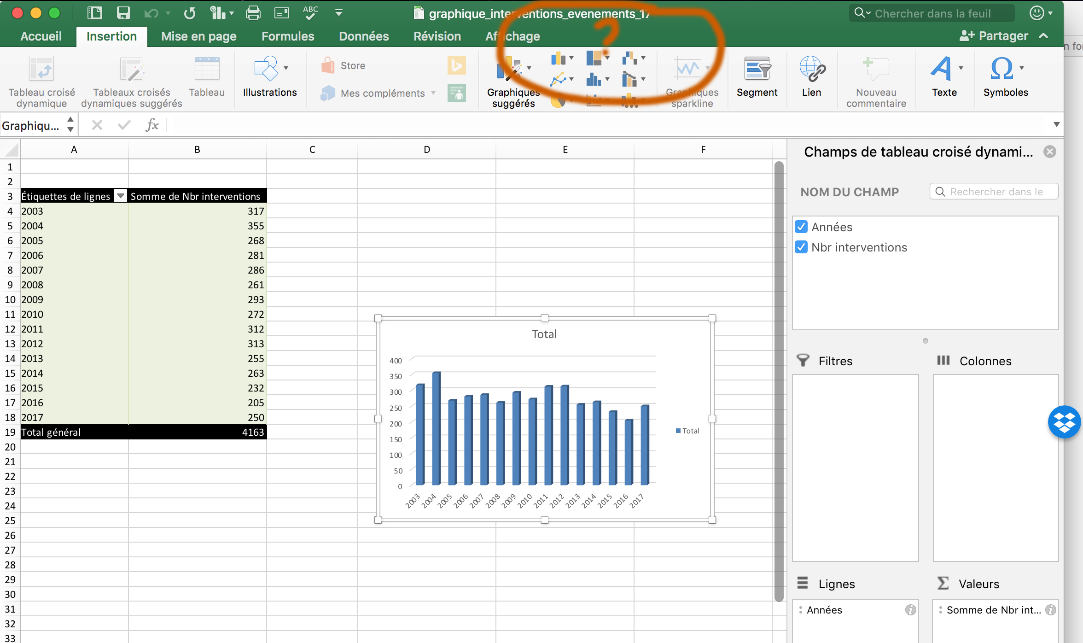The height and width of the screenshot is (643, 1083).
Task: Open the Étiquettes de lignes filter dropdown
Action: coord(121,196)
